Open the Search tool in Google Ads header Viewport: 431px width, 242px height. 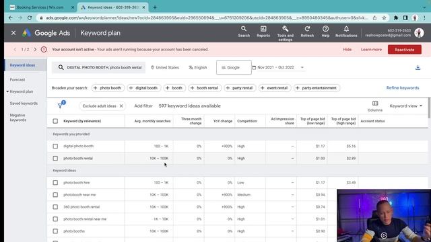point(244,32)
